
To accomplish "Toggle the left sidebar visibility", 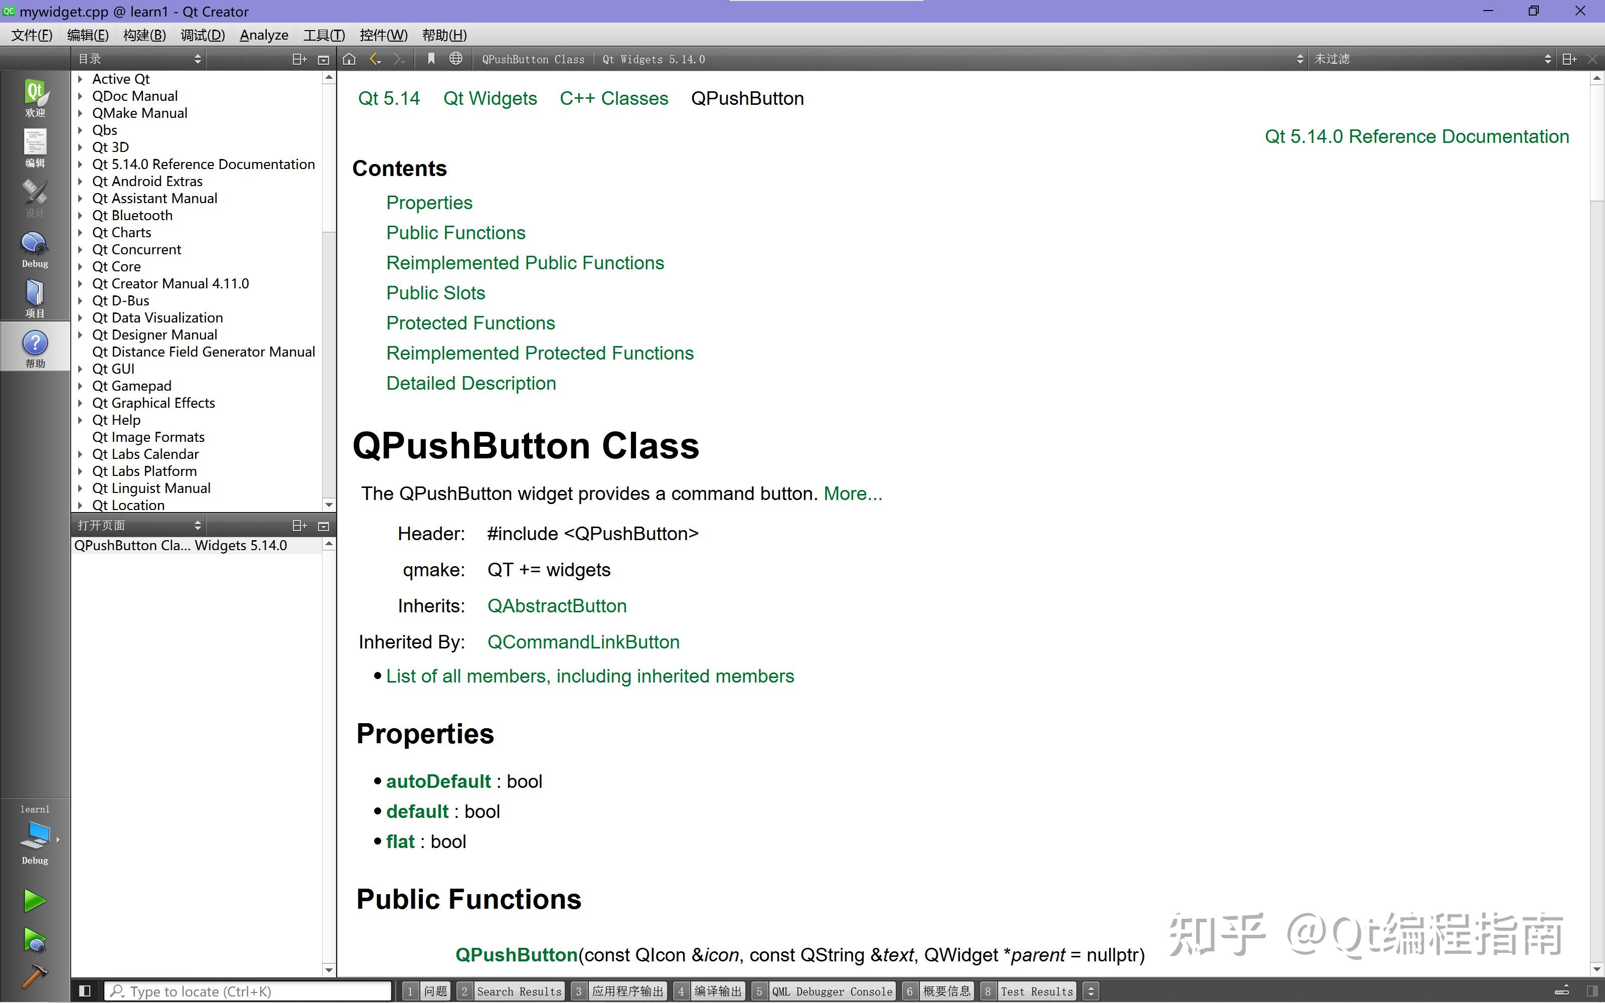I will (x=85, y=990).
